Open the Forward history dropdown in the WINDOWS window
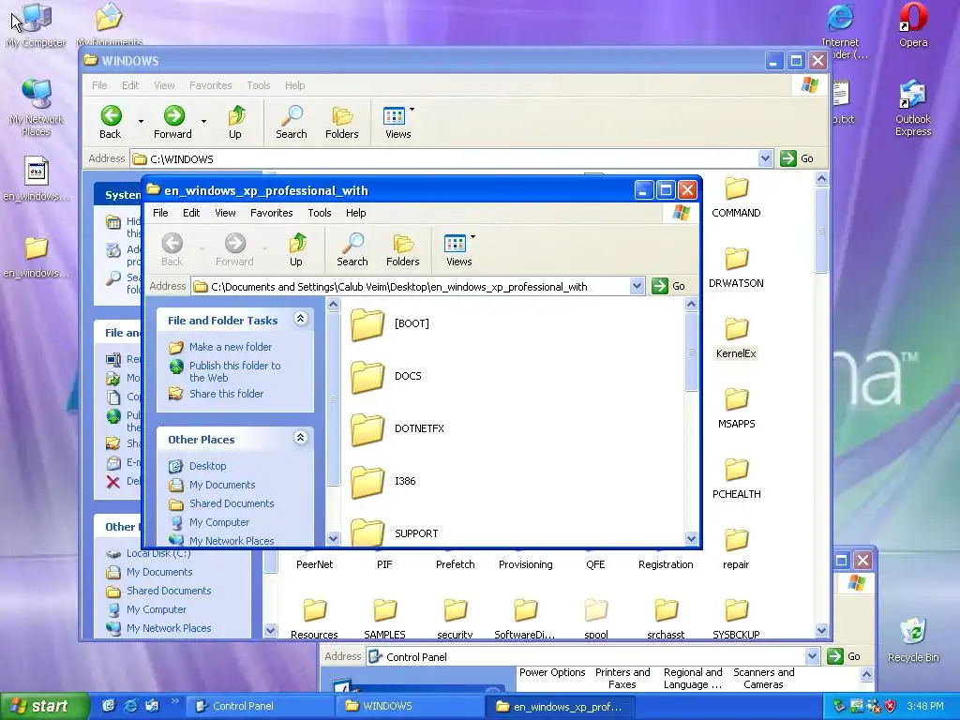This screenshot has width=960, height=720. 203,122
